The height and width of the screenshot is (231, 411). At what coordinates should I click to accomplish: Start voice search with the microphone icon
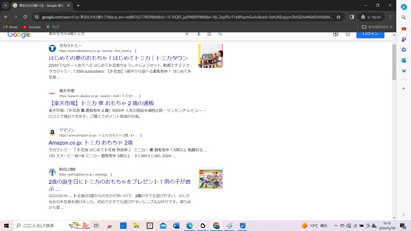tap(199, 34)
